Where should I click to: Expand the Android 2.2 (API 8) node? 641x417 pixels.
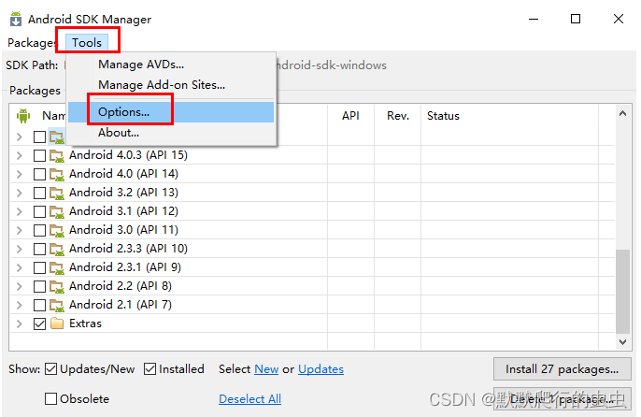[x=20, y=286]
